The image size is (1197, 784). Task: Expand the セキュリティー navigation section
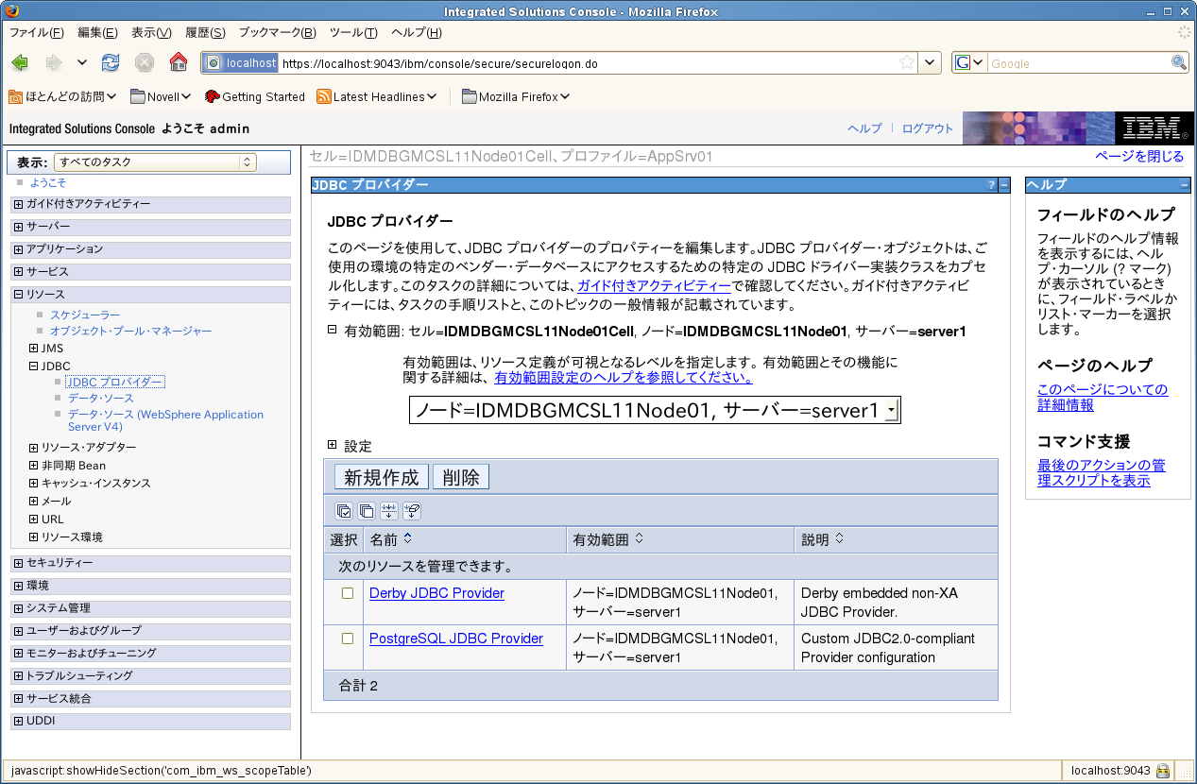(19, 563)
